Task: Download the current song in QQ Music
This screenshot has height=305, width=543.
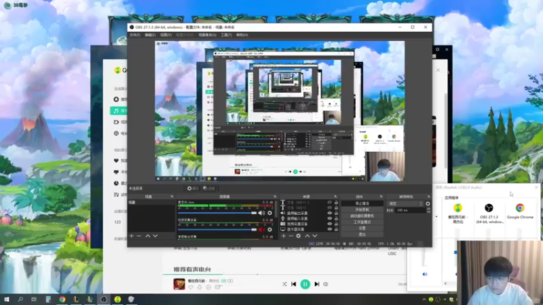Action: (200, 287)
